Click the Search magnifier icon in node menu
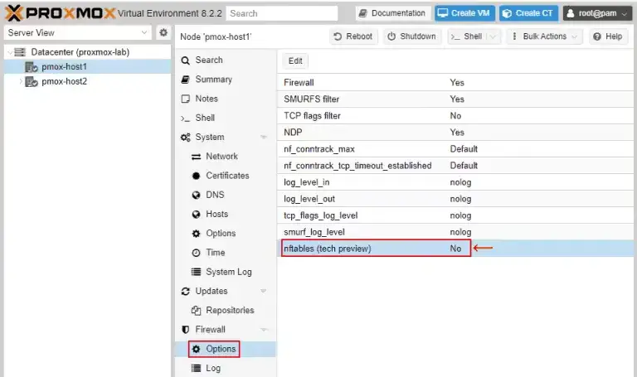 point(185,60)
